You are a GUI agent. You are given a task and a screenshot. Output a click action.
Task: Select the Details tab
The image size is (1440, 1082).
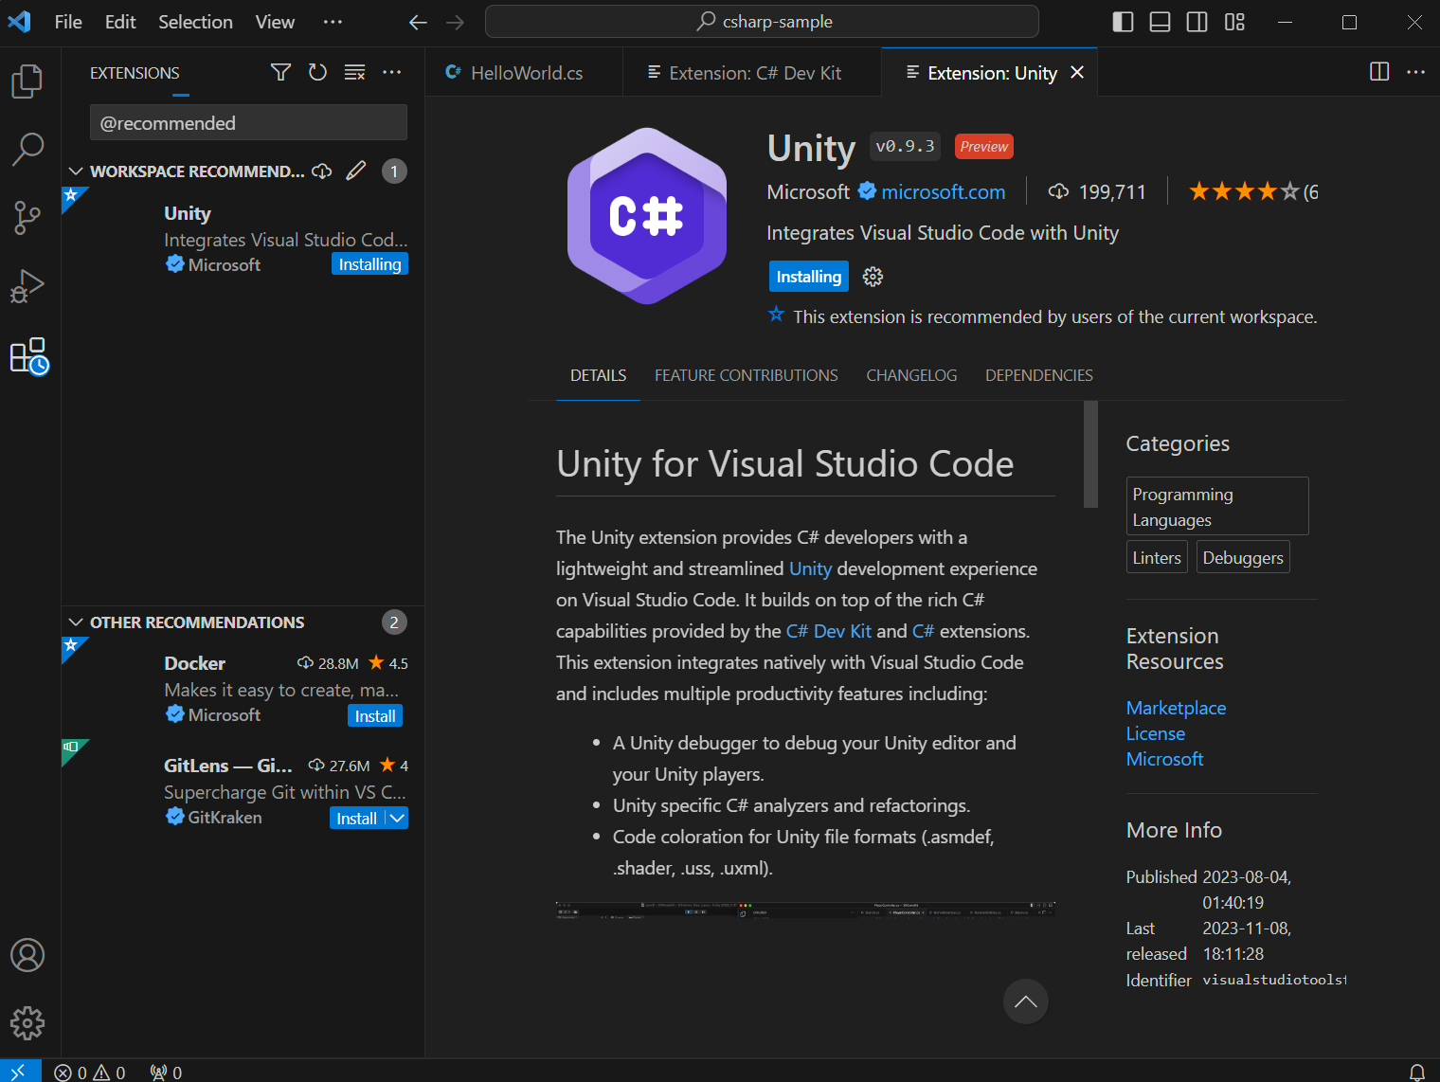click(x=598, y=375)
